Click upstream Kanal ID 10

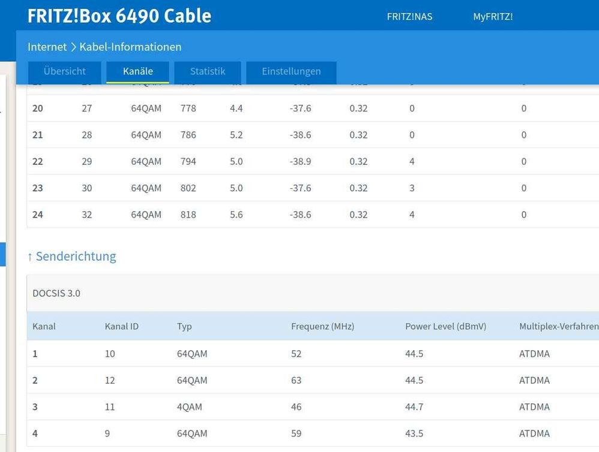(110, 354)
